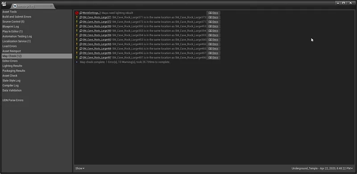Image resolution: width=357 pixels, height=174 pixels.
Task: Select Build and Submit Errors category
Action: pyautogui.click(x=37, y=17)
